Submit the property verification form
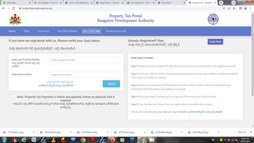Image resolution: width=254 pixels, height=143 pixels. [111, 84]
